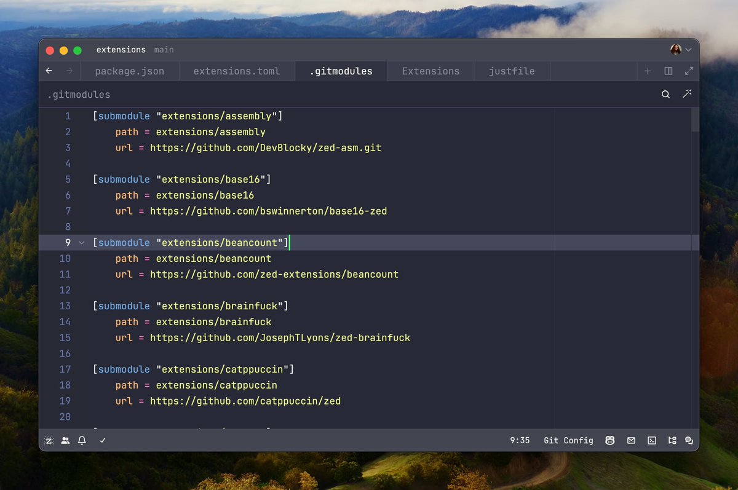This screenshot has width=738, height=490.
Task: Open the collaboration contacts icon
Action: (x=65, y=440)
